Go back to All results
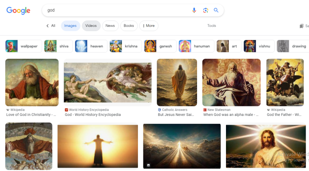Viewport: 309px width, 171px height. 51,26
